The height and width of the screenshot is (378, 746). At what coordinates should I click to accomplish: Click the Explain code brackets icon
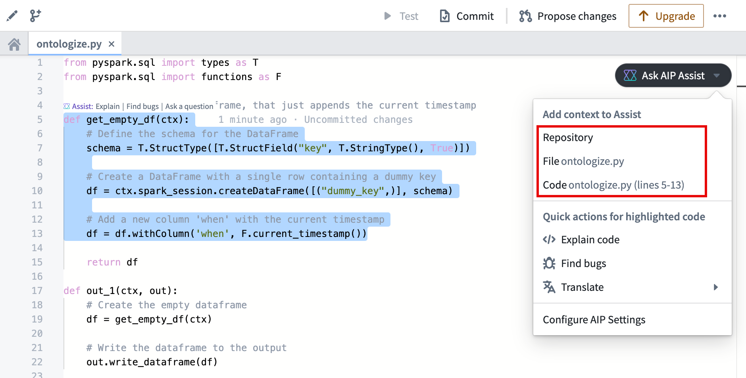tap(549, 240)
